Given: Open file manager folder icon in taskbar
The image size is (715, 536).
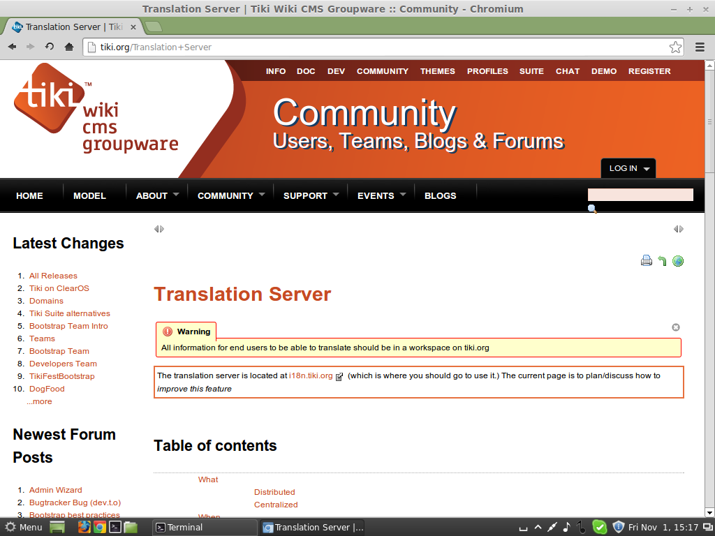Looking at the screenshot, I should click(131, 528).
